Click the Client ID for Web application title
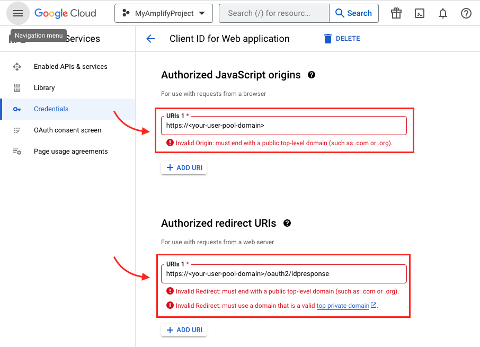 tap(229, 39)
